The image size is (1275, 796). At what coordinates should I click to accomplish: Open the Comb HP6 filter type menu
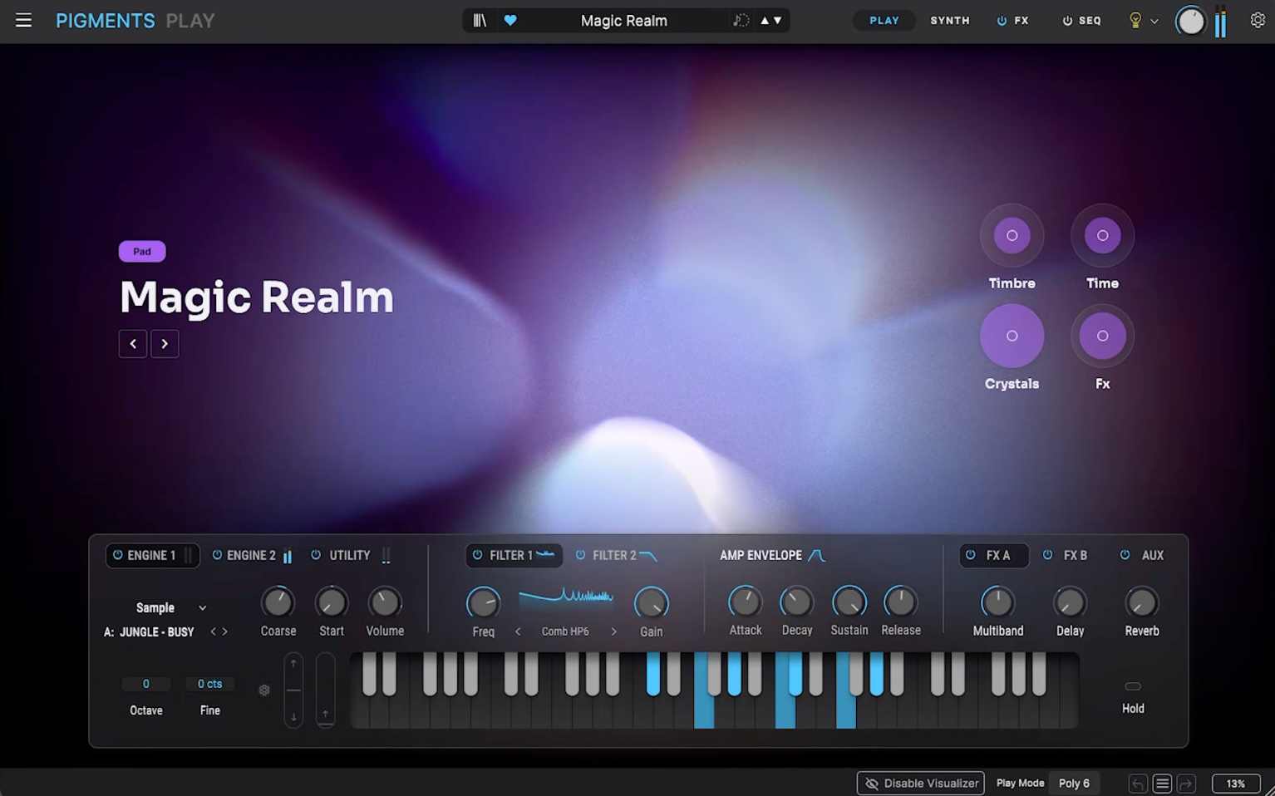click(x=565, y=631)
